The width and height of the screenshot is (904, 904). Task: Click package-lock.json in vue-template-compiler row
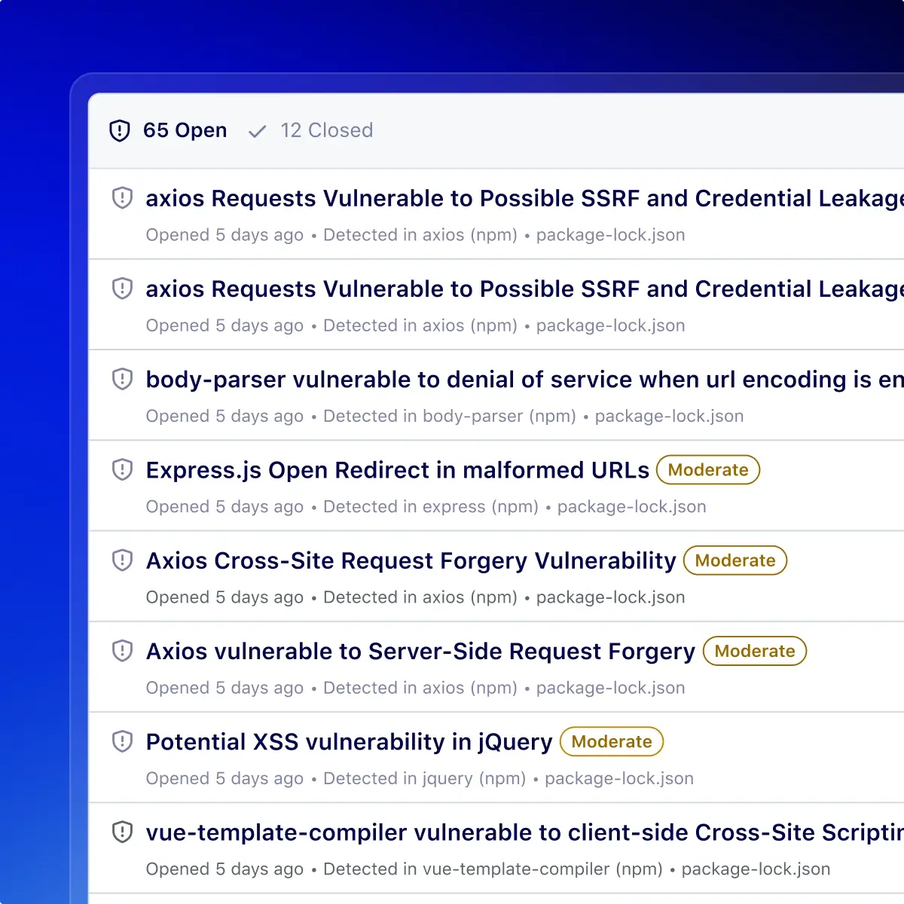tap(756, 869)
